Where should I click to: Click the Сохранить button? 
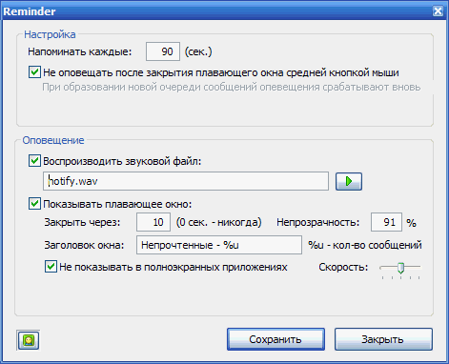click(276, 339)
